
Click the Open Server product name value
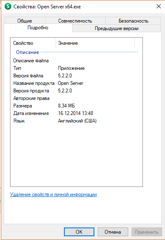coord(71,83)
